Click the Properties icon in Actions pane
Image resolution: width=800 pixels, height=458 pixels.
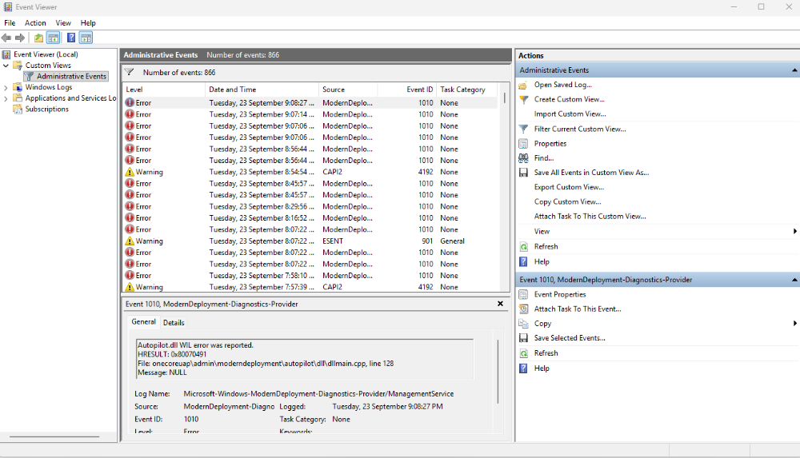(x=523, y=144)
